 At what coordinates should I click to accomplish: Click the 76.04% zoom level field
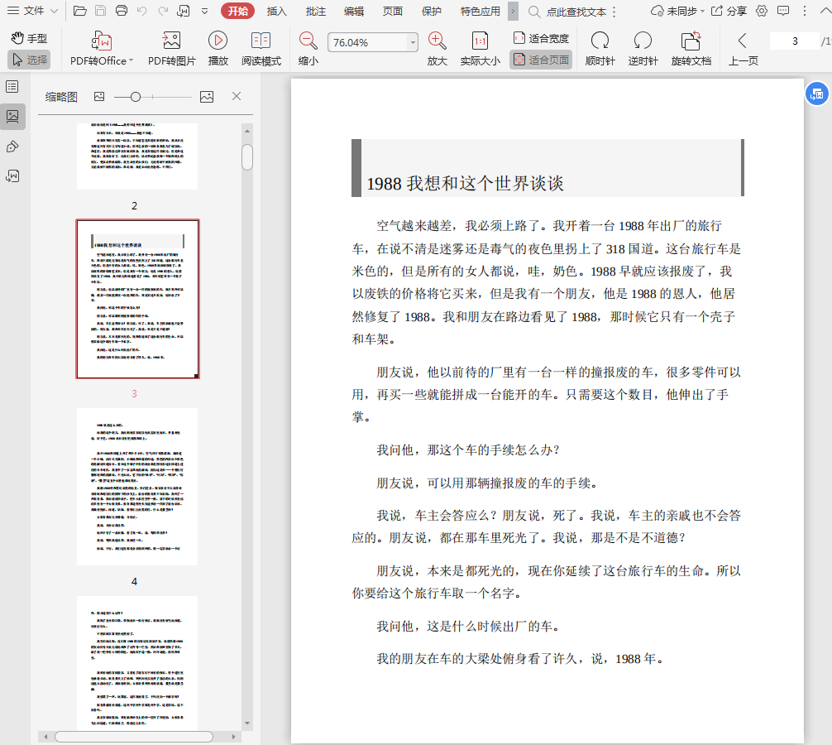368,42
